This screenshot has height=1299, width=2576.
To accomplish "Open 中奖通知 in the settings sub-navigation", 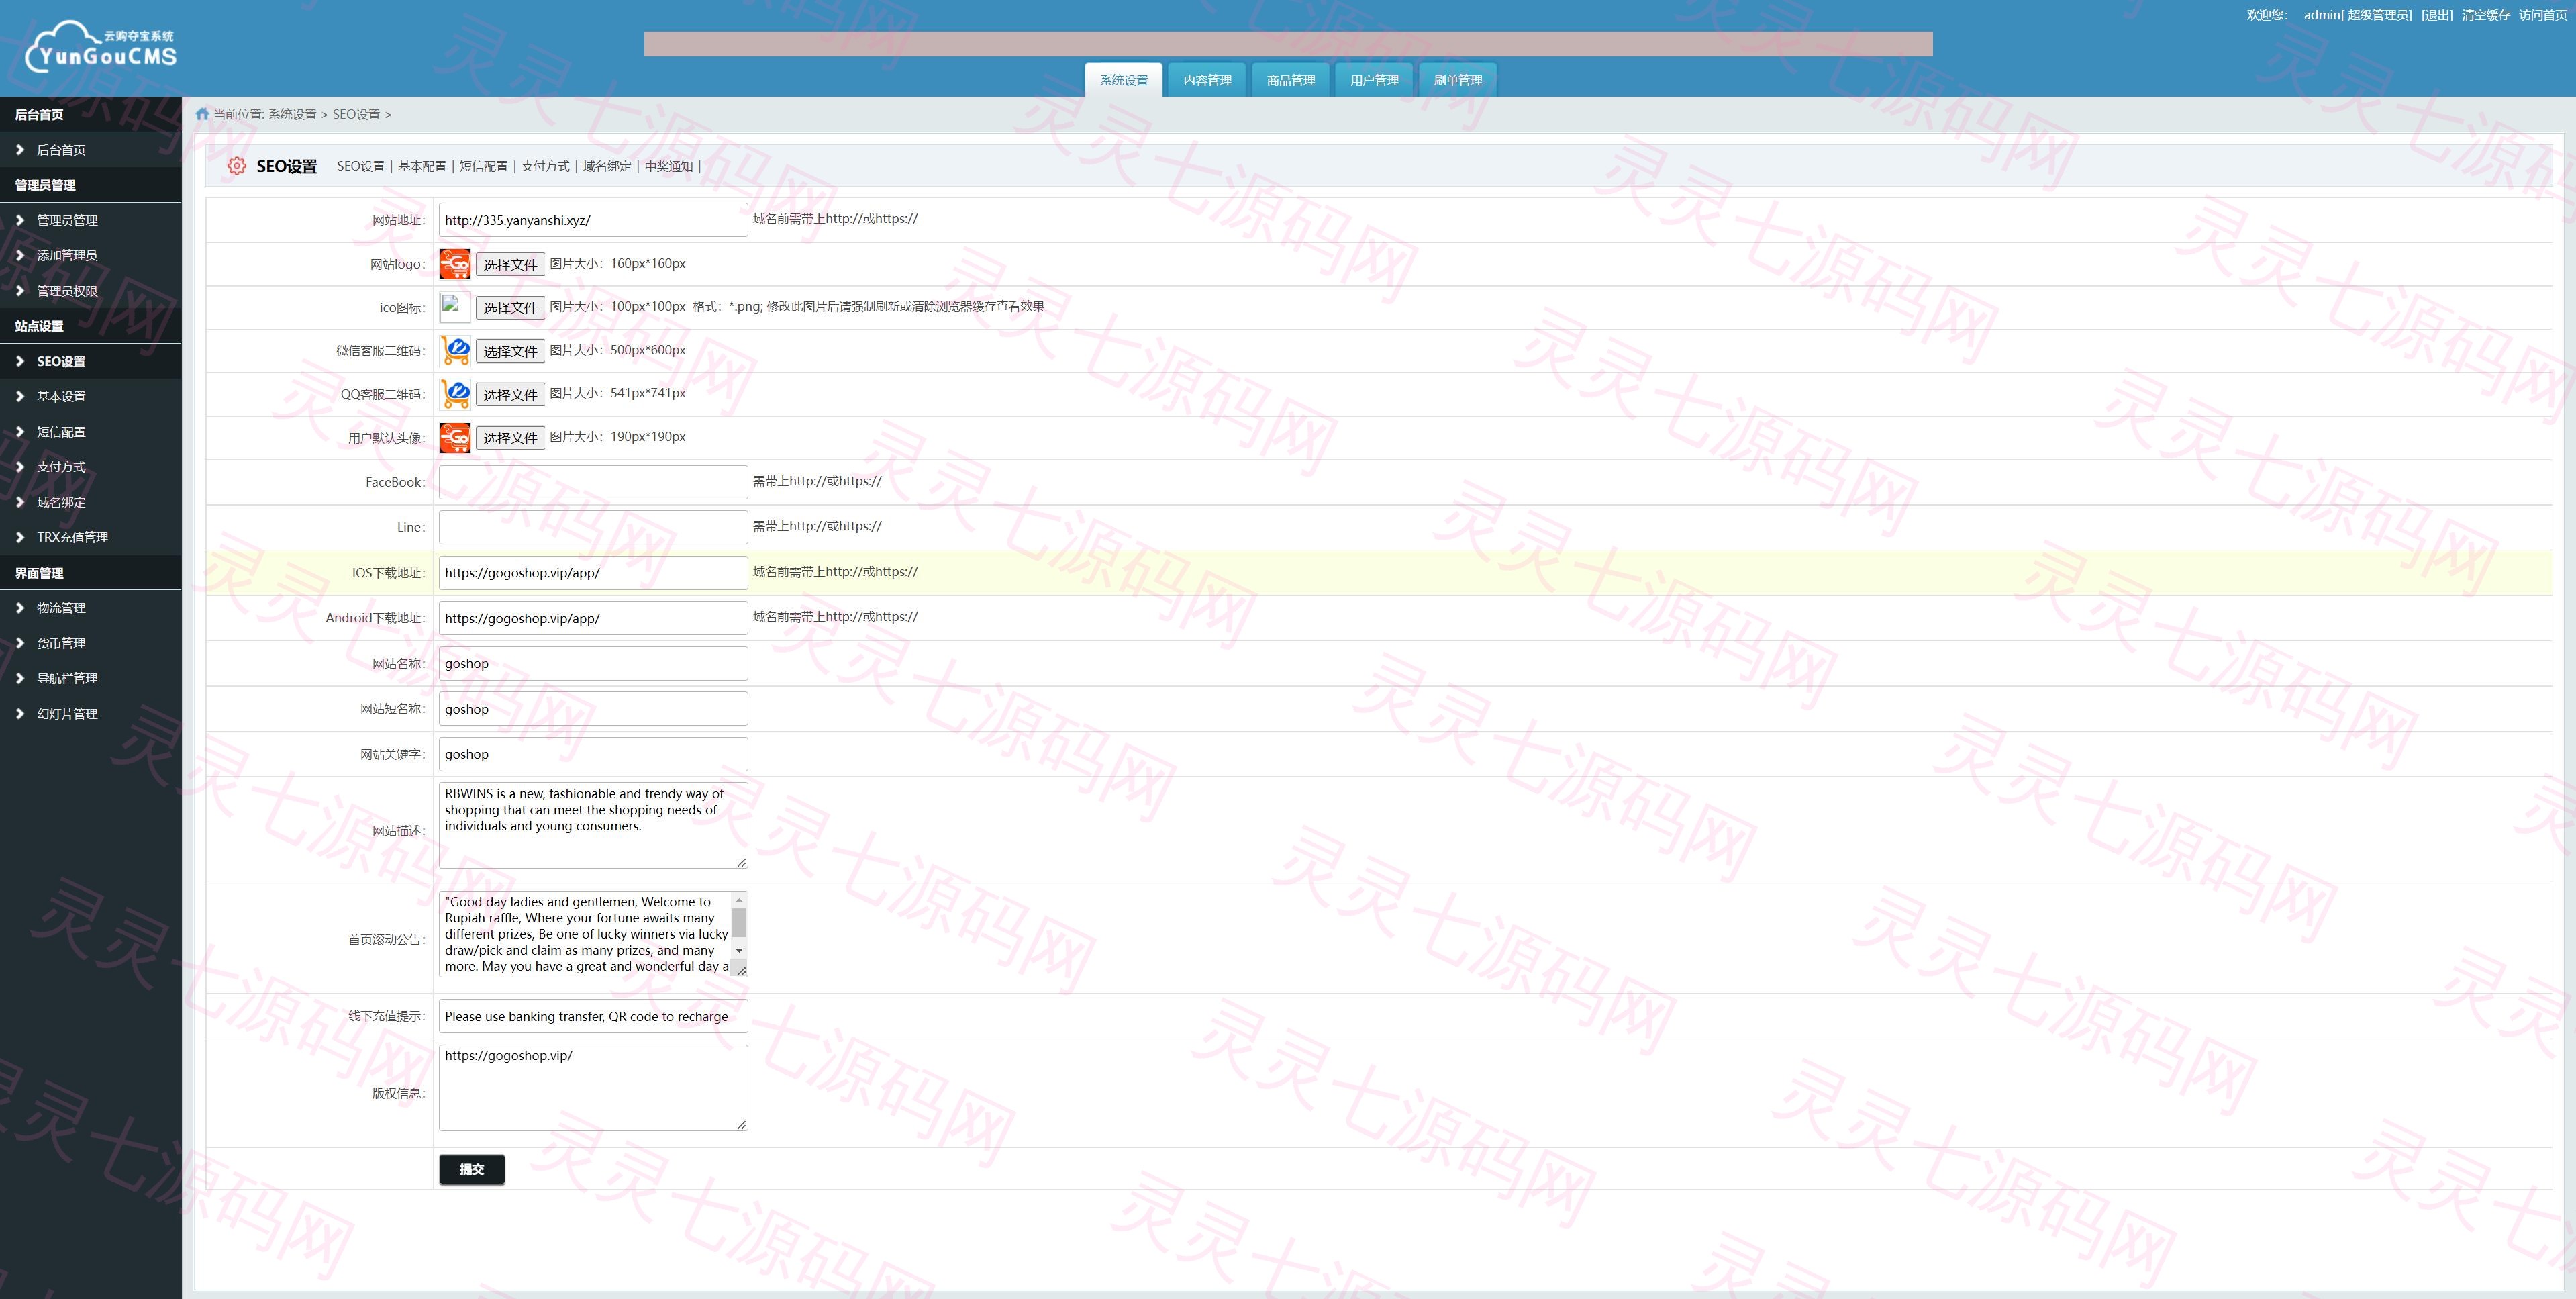I will 669,166.
